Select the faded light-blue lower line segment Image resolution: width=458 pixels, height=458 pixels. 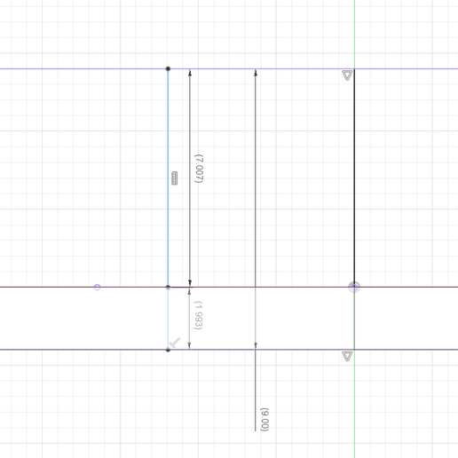pyautogui.click(x=168, y=319)
